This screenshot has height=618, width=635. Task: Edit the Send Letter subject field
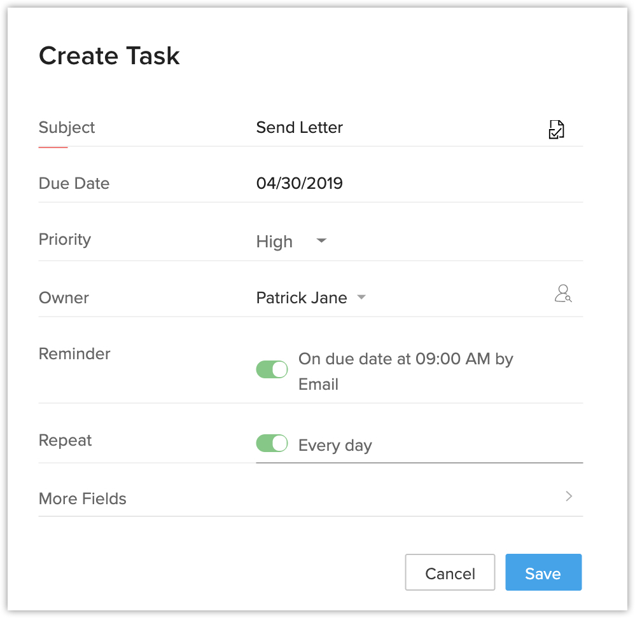tap(300, 127)
